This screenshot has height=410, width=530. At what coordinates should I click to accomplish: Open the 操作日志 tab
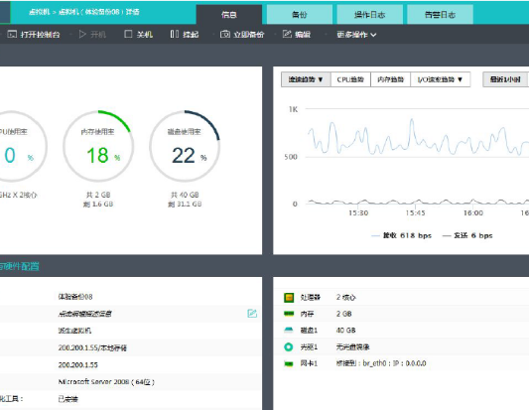[370, 15]
